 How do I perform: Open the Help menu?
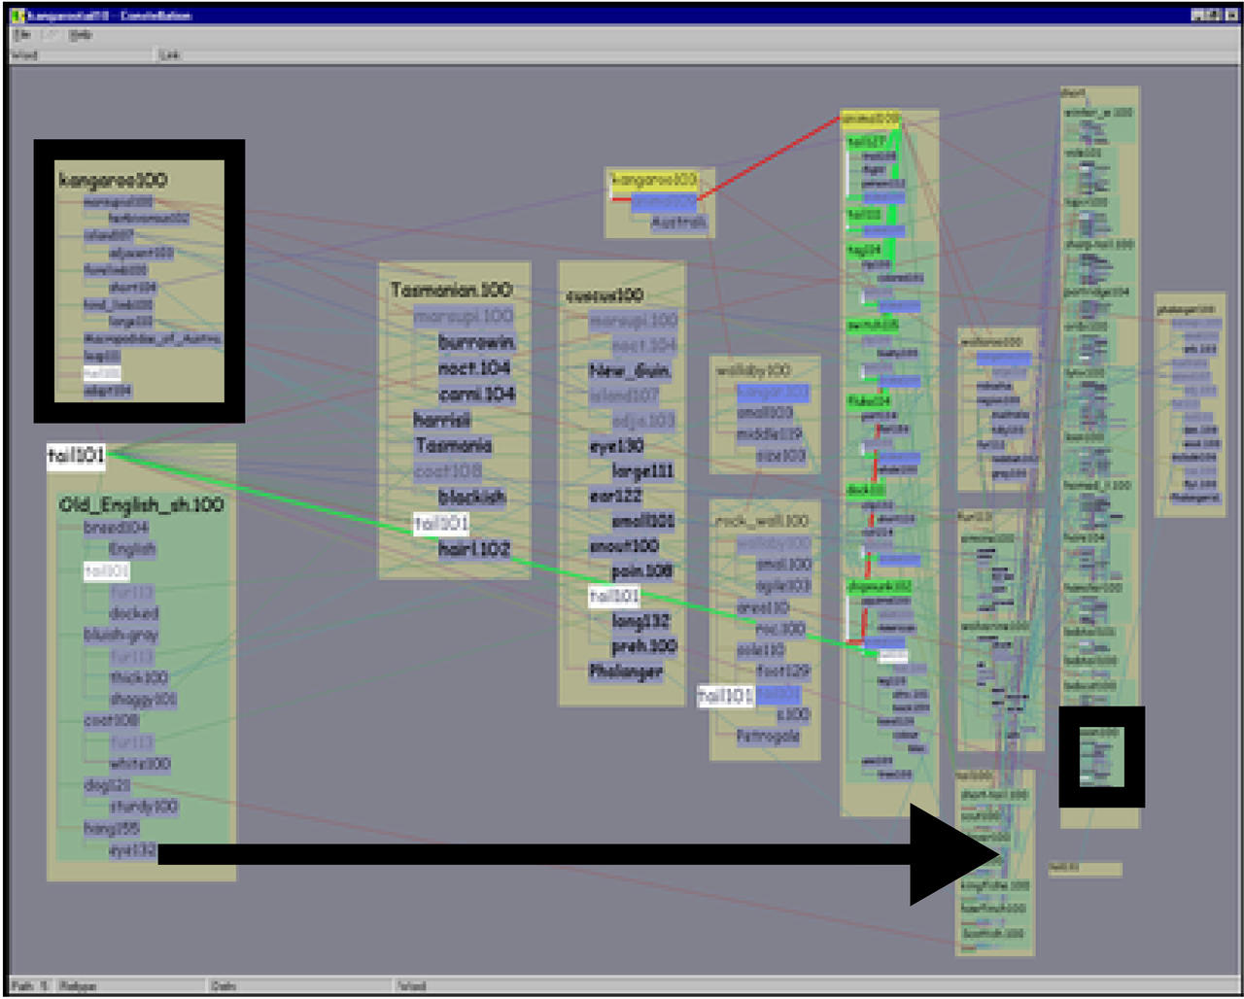pos(82,35)
